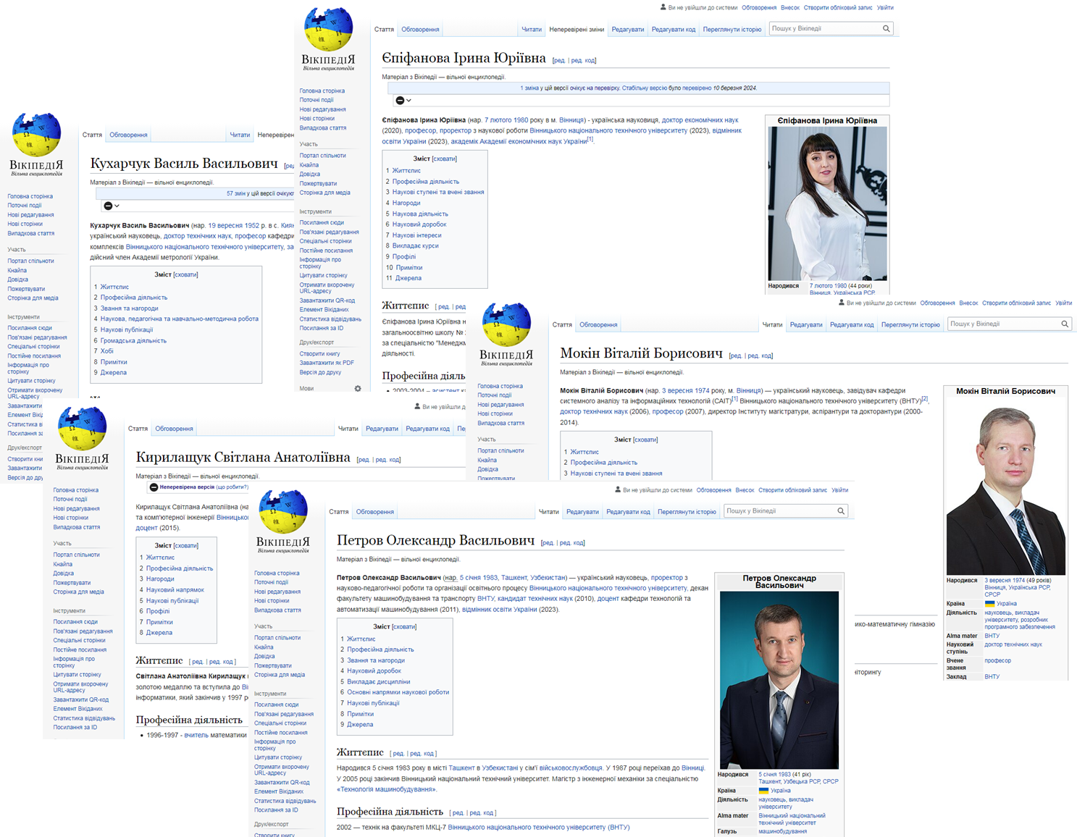
Task: Click search magnifier icon on Мокін page
Action: (x=1065, y=324)
